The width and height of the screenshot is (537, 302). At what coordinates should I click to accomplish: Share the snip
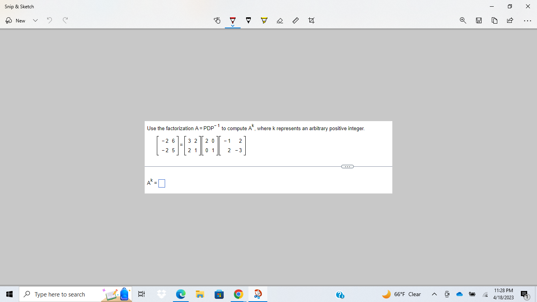tap(510, 20)
